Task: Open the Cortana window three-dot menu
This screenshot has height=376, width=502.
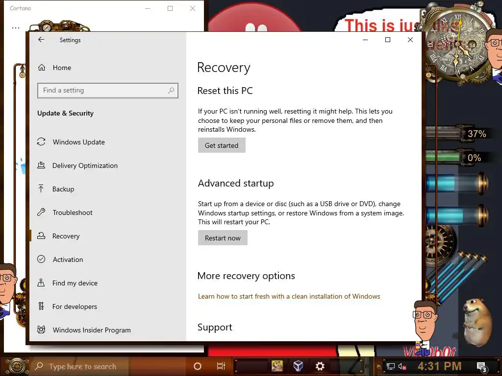Action: tap(16, 28)
